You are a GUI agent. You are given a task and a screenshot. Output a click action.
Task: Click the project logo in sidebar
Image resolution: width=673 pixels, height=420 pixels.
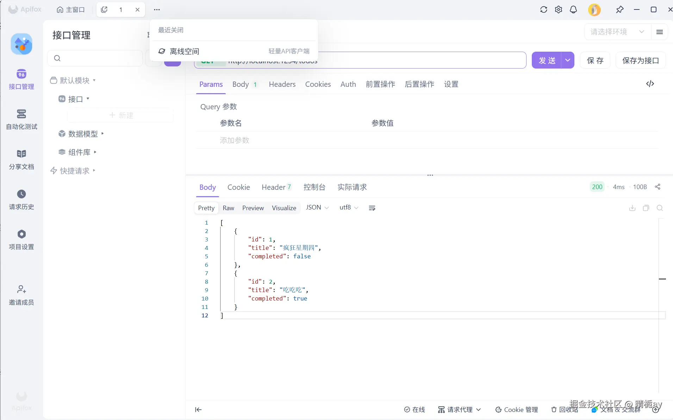pos(21,44)
